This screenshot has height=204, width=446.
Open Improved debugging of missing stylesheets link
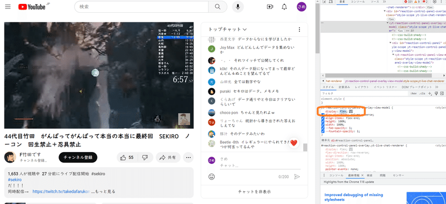coord(354,197)
